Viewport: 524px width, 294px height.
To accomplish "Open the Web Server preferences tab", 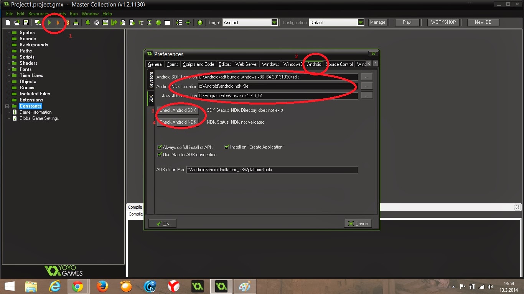I will pos(246,64).
